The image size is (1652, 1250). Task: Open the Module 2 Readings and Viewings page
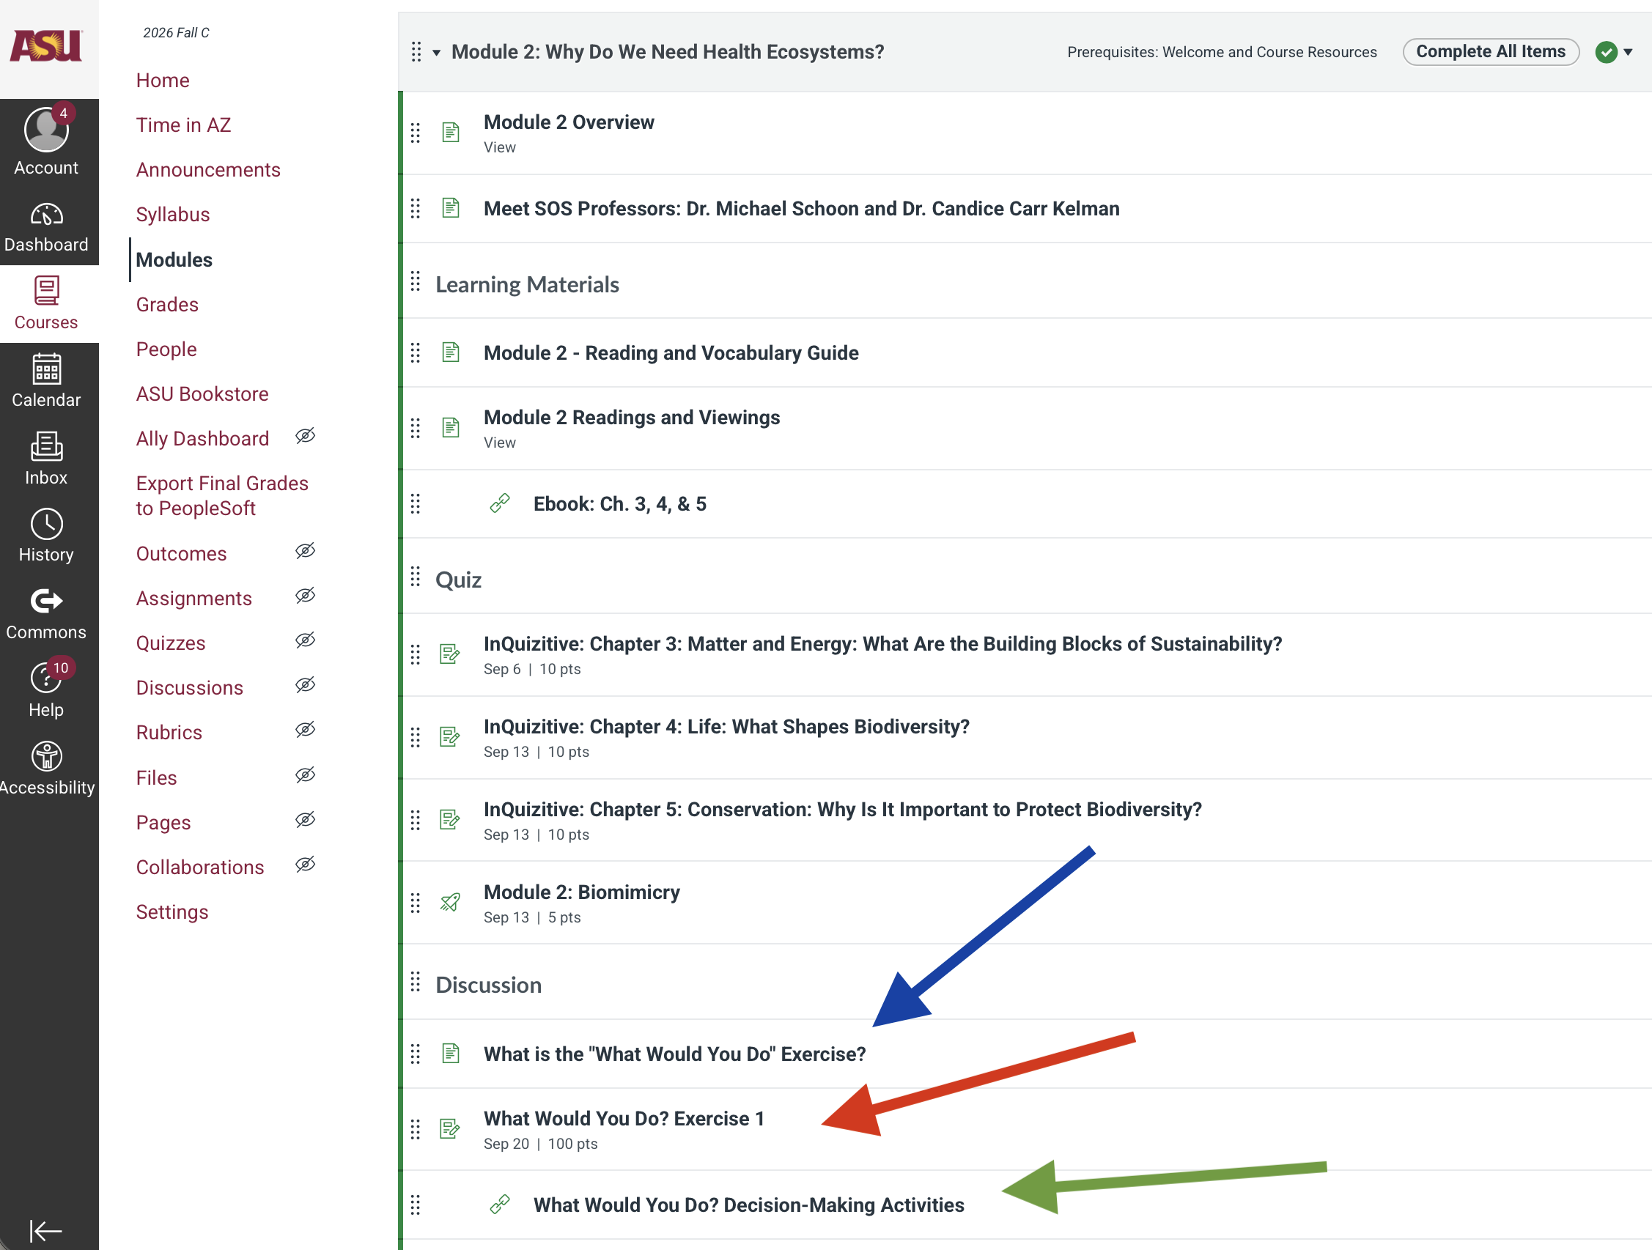[x=632, y=418]
